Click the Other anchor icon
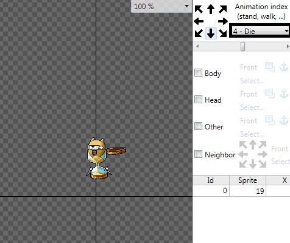 click(x=284, y=120)
